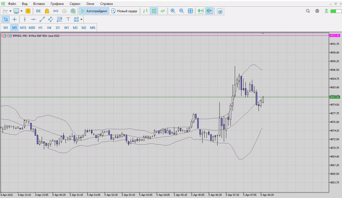
Task: Open the Сервис menu
Action: [x=75, y=4]
